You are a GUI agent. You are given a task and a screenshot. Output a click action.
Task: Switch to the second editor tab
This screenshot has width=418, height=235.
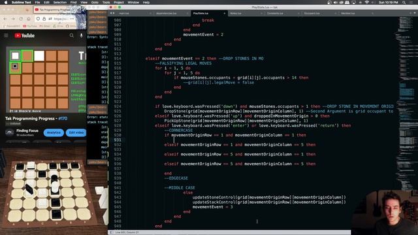pyautogui.click(x=172, y=13)
